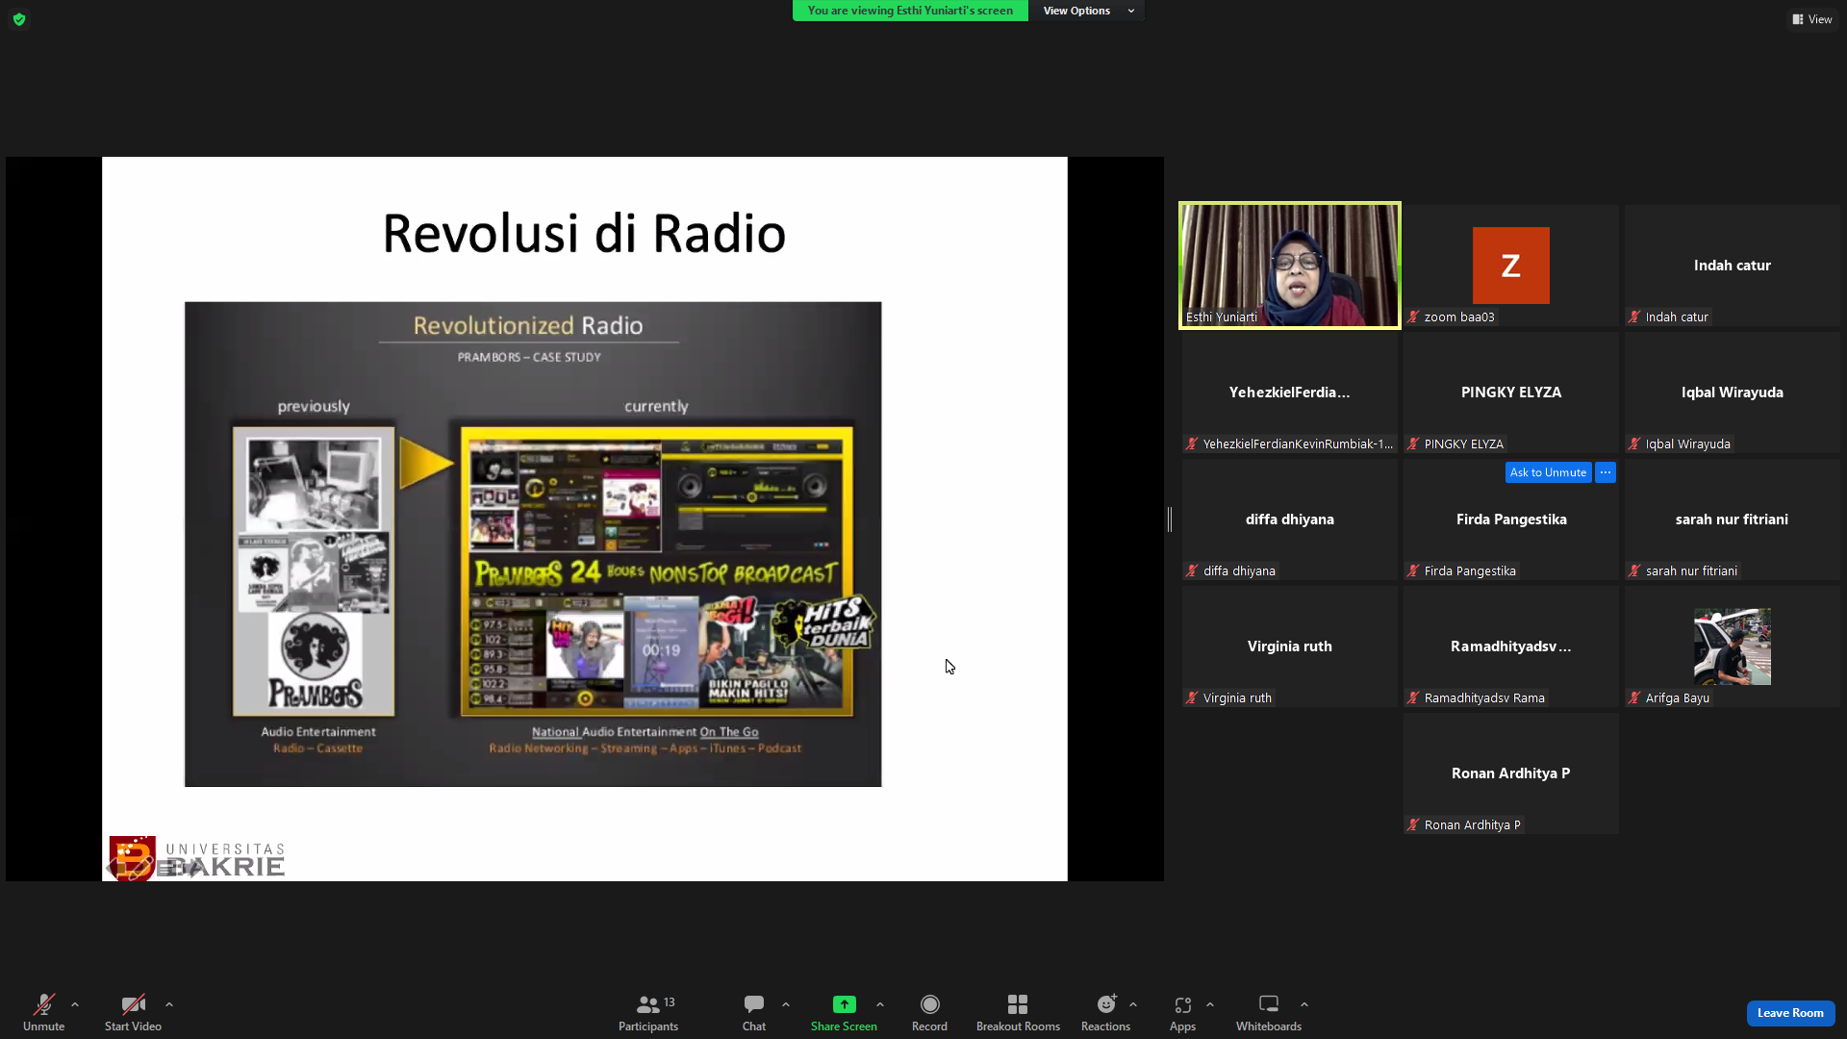The width and height of the screenshot is (1847, 1039).
Task: Start recording with the Record icon
Action: pos(929,1004)
